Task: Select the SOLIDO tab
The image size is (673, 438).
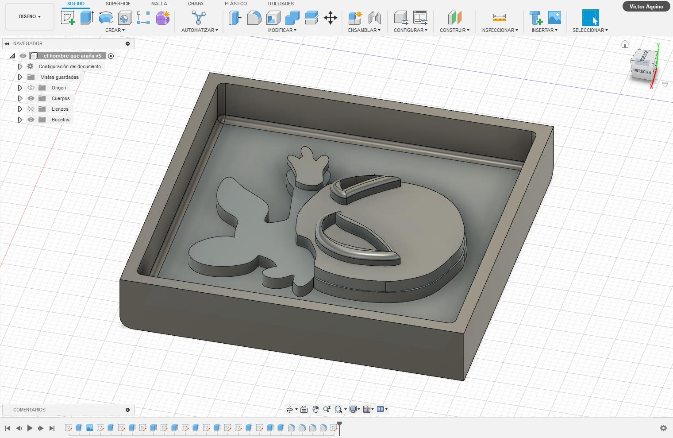Action: pyautogui.click(x=76, y=4)
